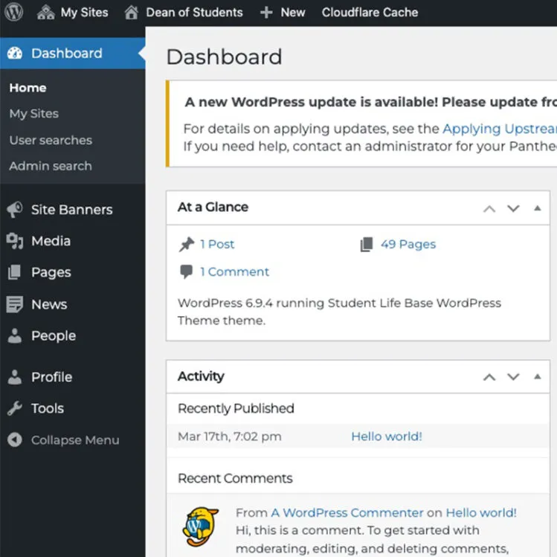Click the Collapse Menu arrow circle icon
This screenshot has height=557, width=557.
(15, 440)
